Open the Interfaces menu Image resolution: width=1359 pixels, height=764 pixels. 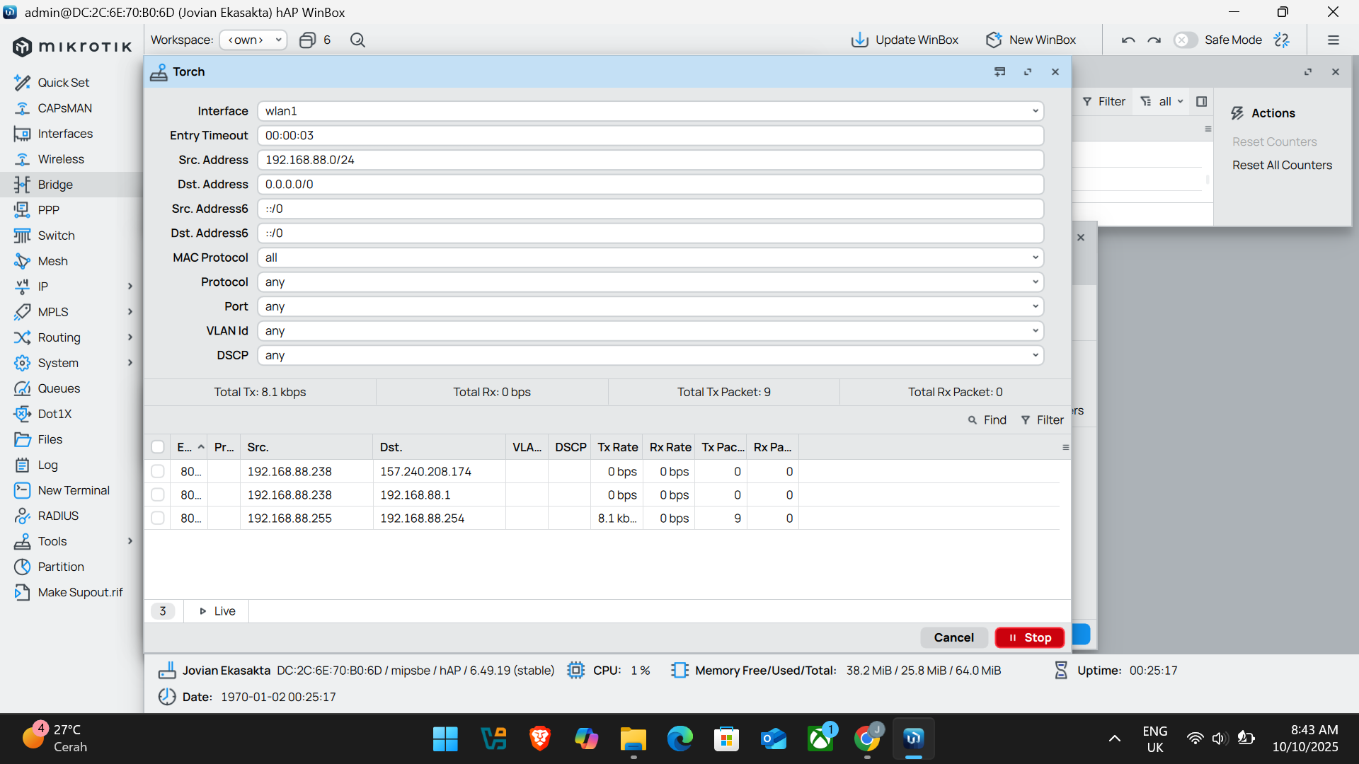pos(65,134)
